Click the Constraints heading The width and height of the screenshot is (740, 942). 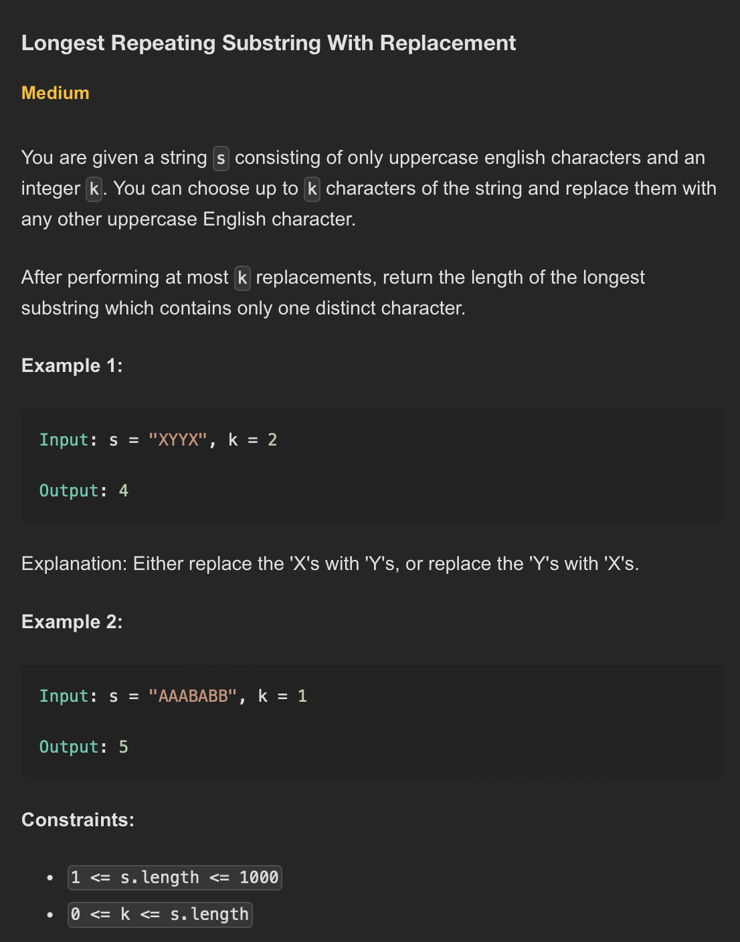78,820
